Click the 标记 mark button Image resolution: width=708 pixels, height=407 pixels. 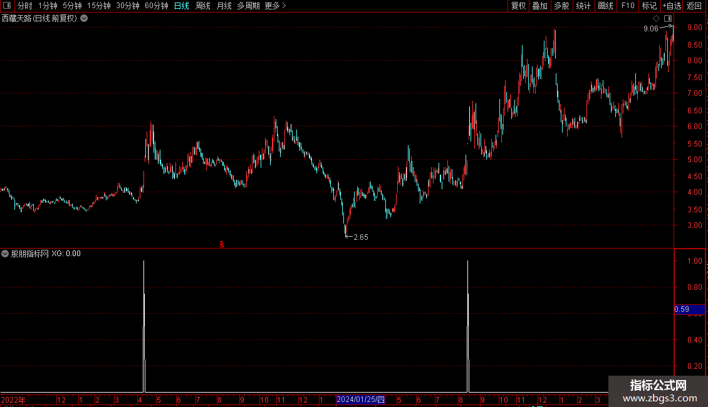(649, 6)
